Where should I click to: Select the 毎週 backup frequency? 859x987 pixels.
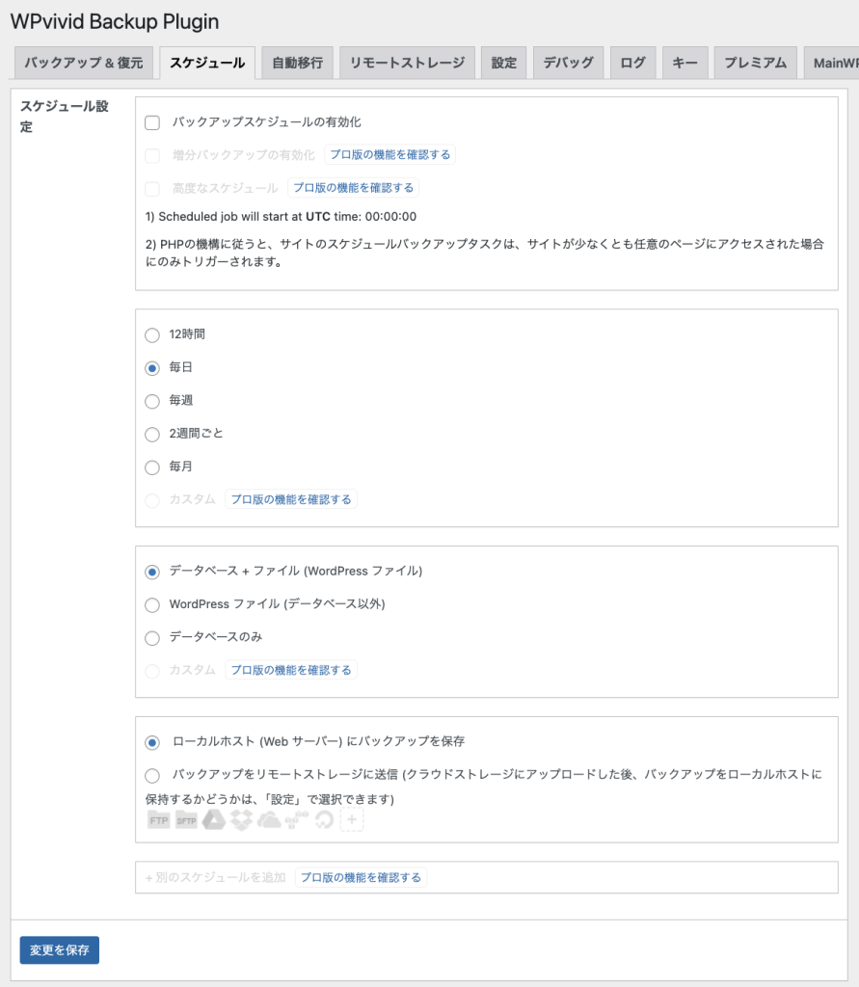tap(151, 401)
